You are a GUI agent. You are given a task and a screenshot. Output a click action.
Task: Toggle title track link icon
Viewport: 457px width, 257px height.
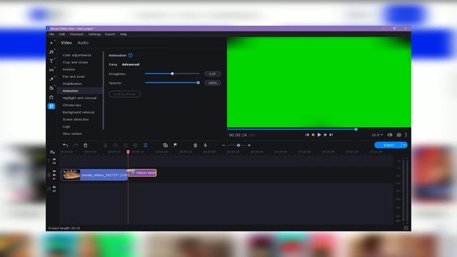[54, 163]
